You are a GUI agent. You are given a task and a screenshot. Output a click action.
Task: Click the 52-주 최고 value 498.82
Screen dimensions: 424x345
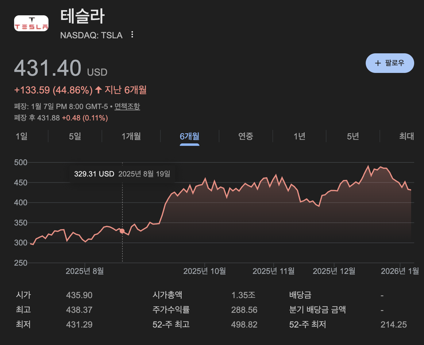click(x=244, y=324)
